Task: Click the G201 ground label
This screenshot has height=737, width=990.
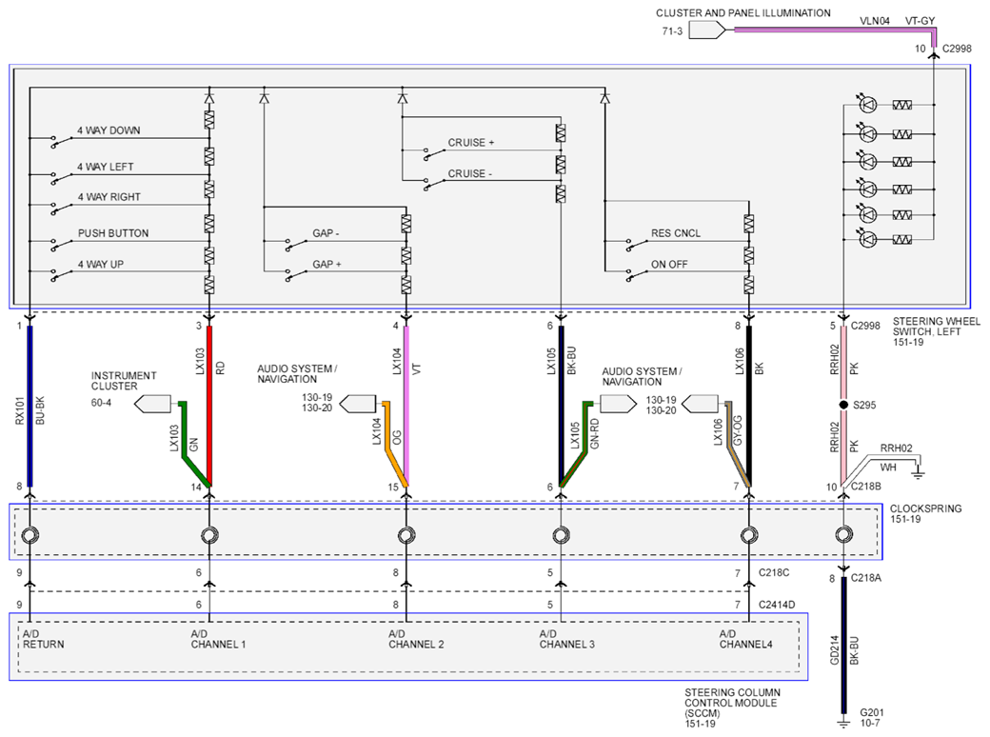Action: pos(871,712)
